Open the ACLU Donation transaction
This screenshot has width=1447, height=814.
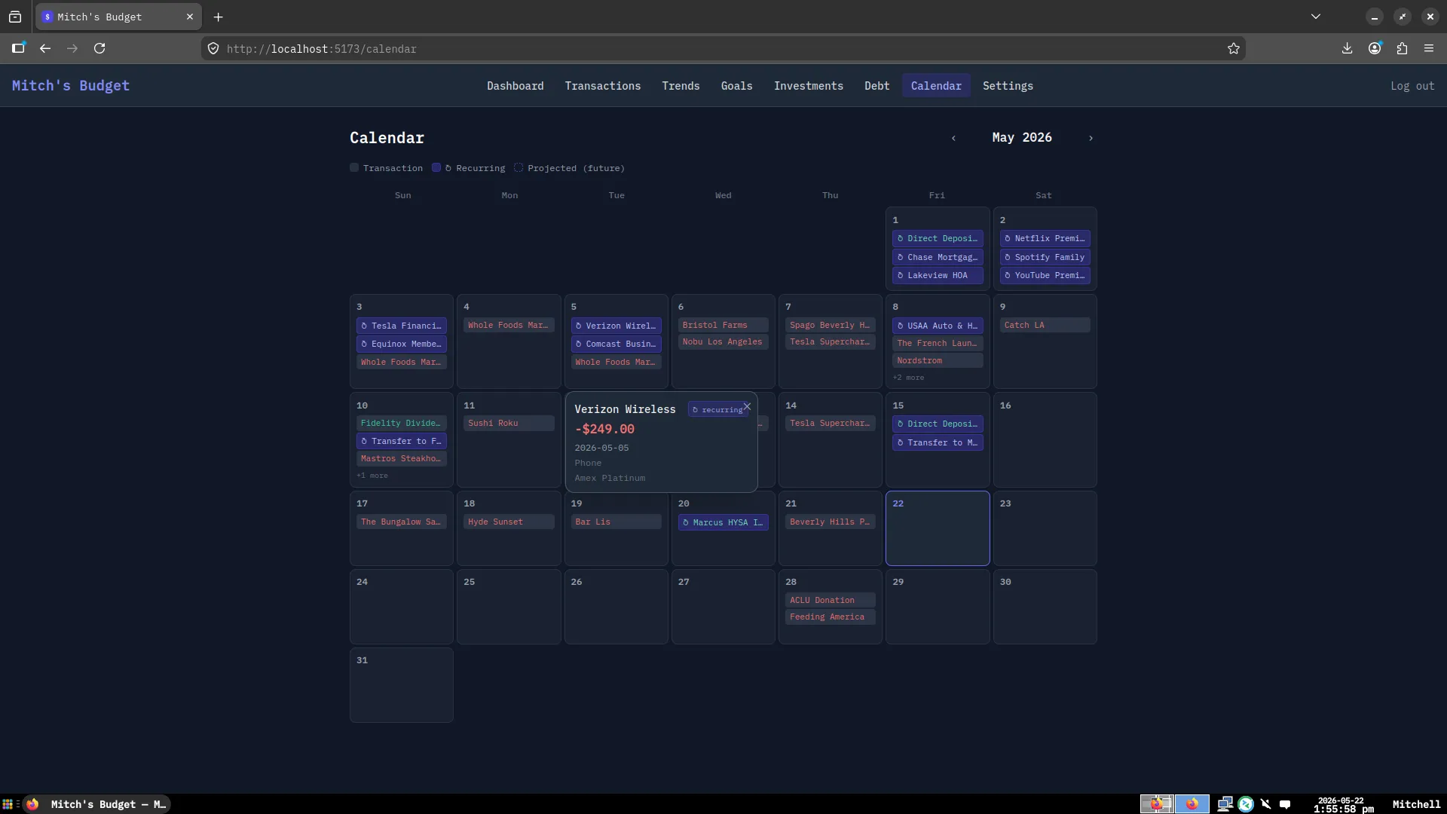(830, 600)
